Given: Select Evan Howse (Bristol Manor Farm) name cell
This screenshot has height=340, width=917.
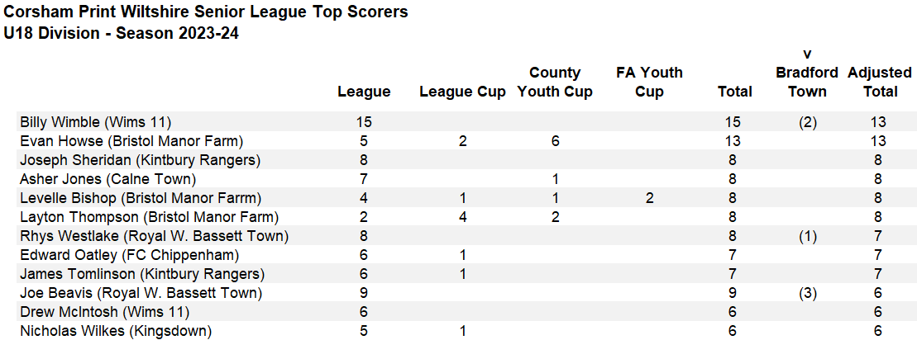Looking at the screenshot, I should [x=131, y=141].
